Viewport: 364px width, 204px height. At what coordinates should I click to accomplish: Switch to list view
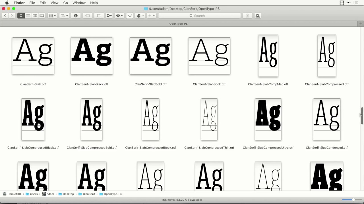click(x=28, y=16)
